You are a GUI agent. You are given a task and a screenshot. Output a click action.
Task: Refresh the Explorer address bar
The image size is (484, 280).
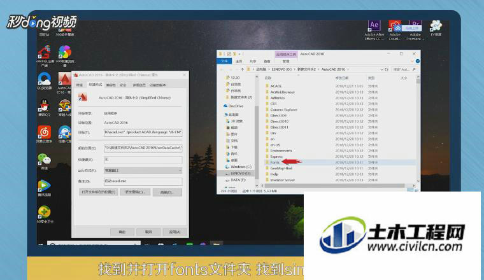[x=387, y=69]
